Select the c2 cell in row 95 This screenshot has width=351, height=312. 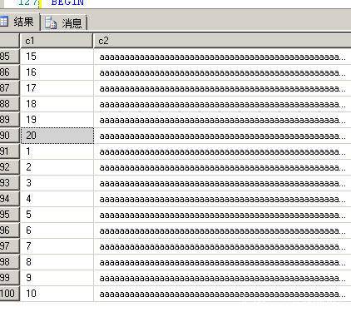tap(222, 215)
